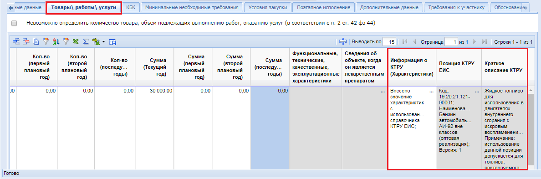Select the 'Дополнительные данные' tab

[x=389, y=7]
